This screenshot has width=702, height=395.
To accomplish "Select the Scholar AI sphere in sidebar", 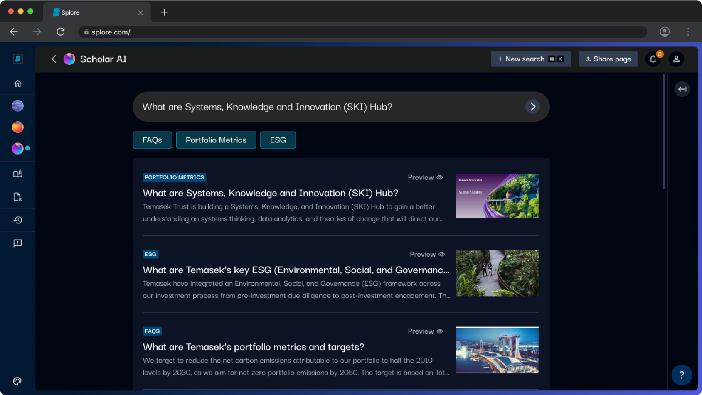I will point(17,148).
